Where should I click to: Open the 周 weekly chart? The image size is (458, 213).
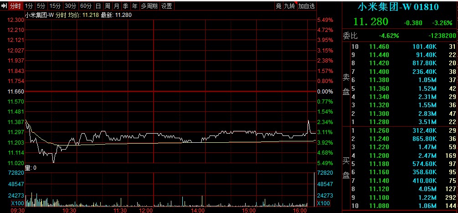(x=108, y=6)
